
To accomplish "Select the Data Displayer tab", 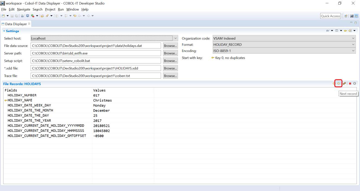I will click(16, 24).
